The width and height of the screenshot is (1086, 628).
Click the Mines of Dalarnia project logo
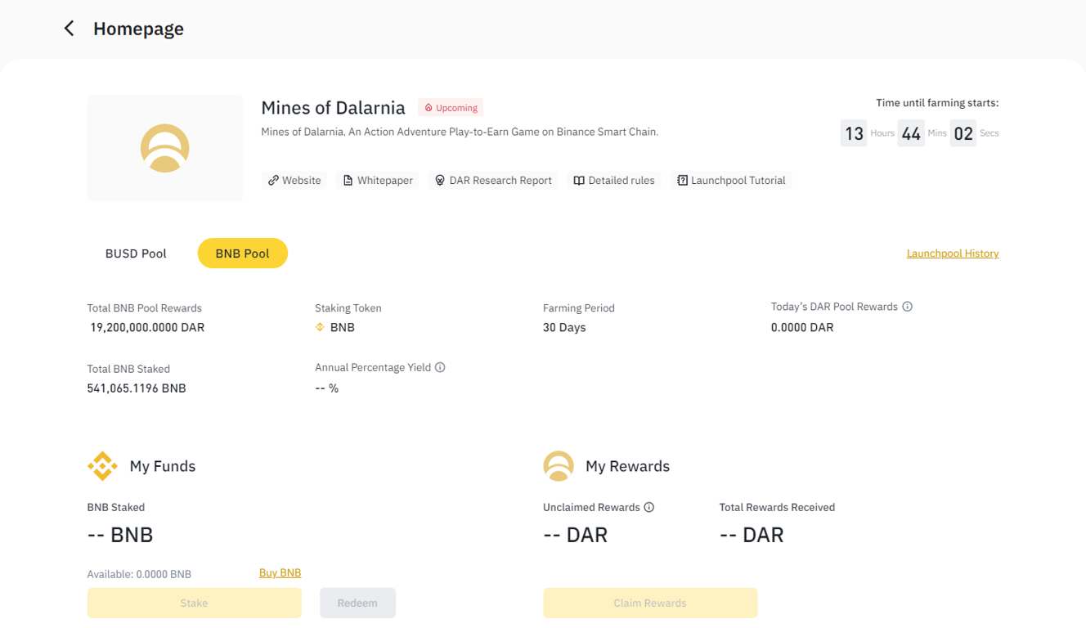[165, 148]
